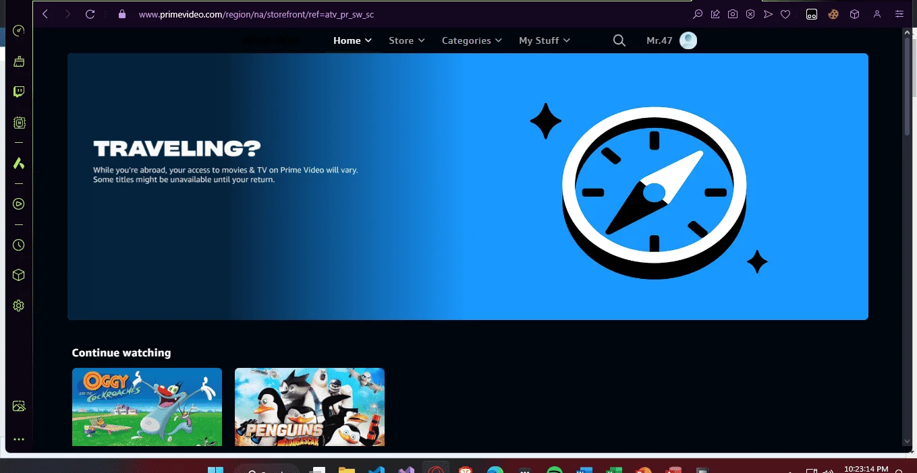Viewport: 917px width, 473px height.
Task: Open Visual Studio Code from taskbar
Action: tap(377, 470)
